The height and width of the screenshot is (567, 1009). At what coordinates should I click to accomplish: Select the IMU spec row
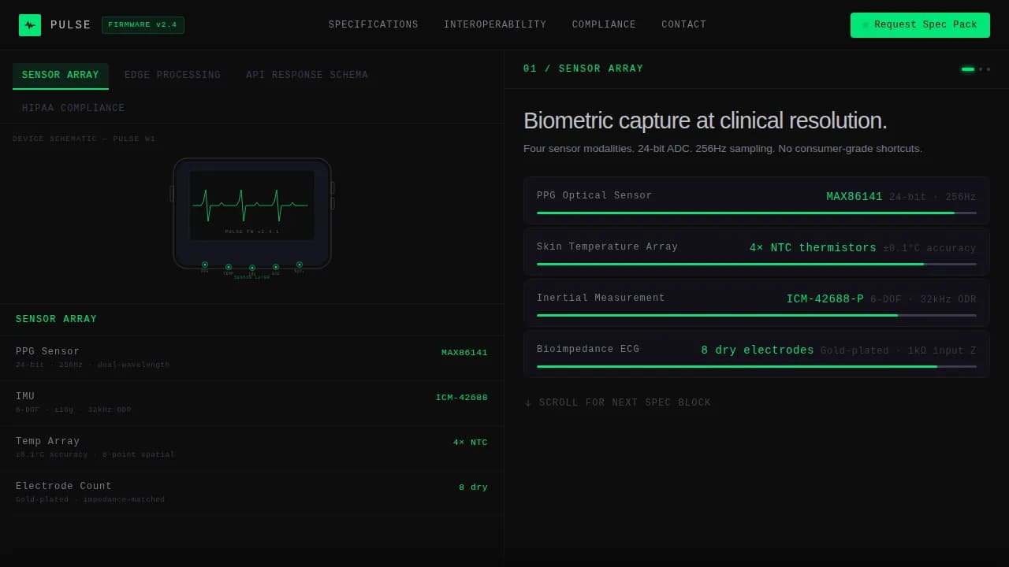(x=251, y=403)
